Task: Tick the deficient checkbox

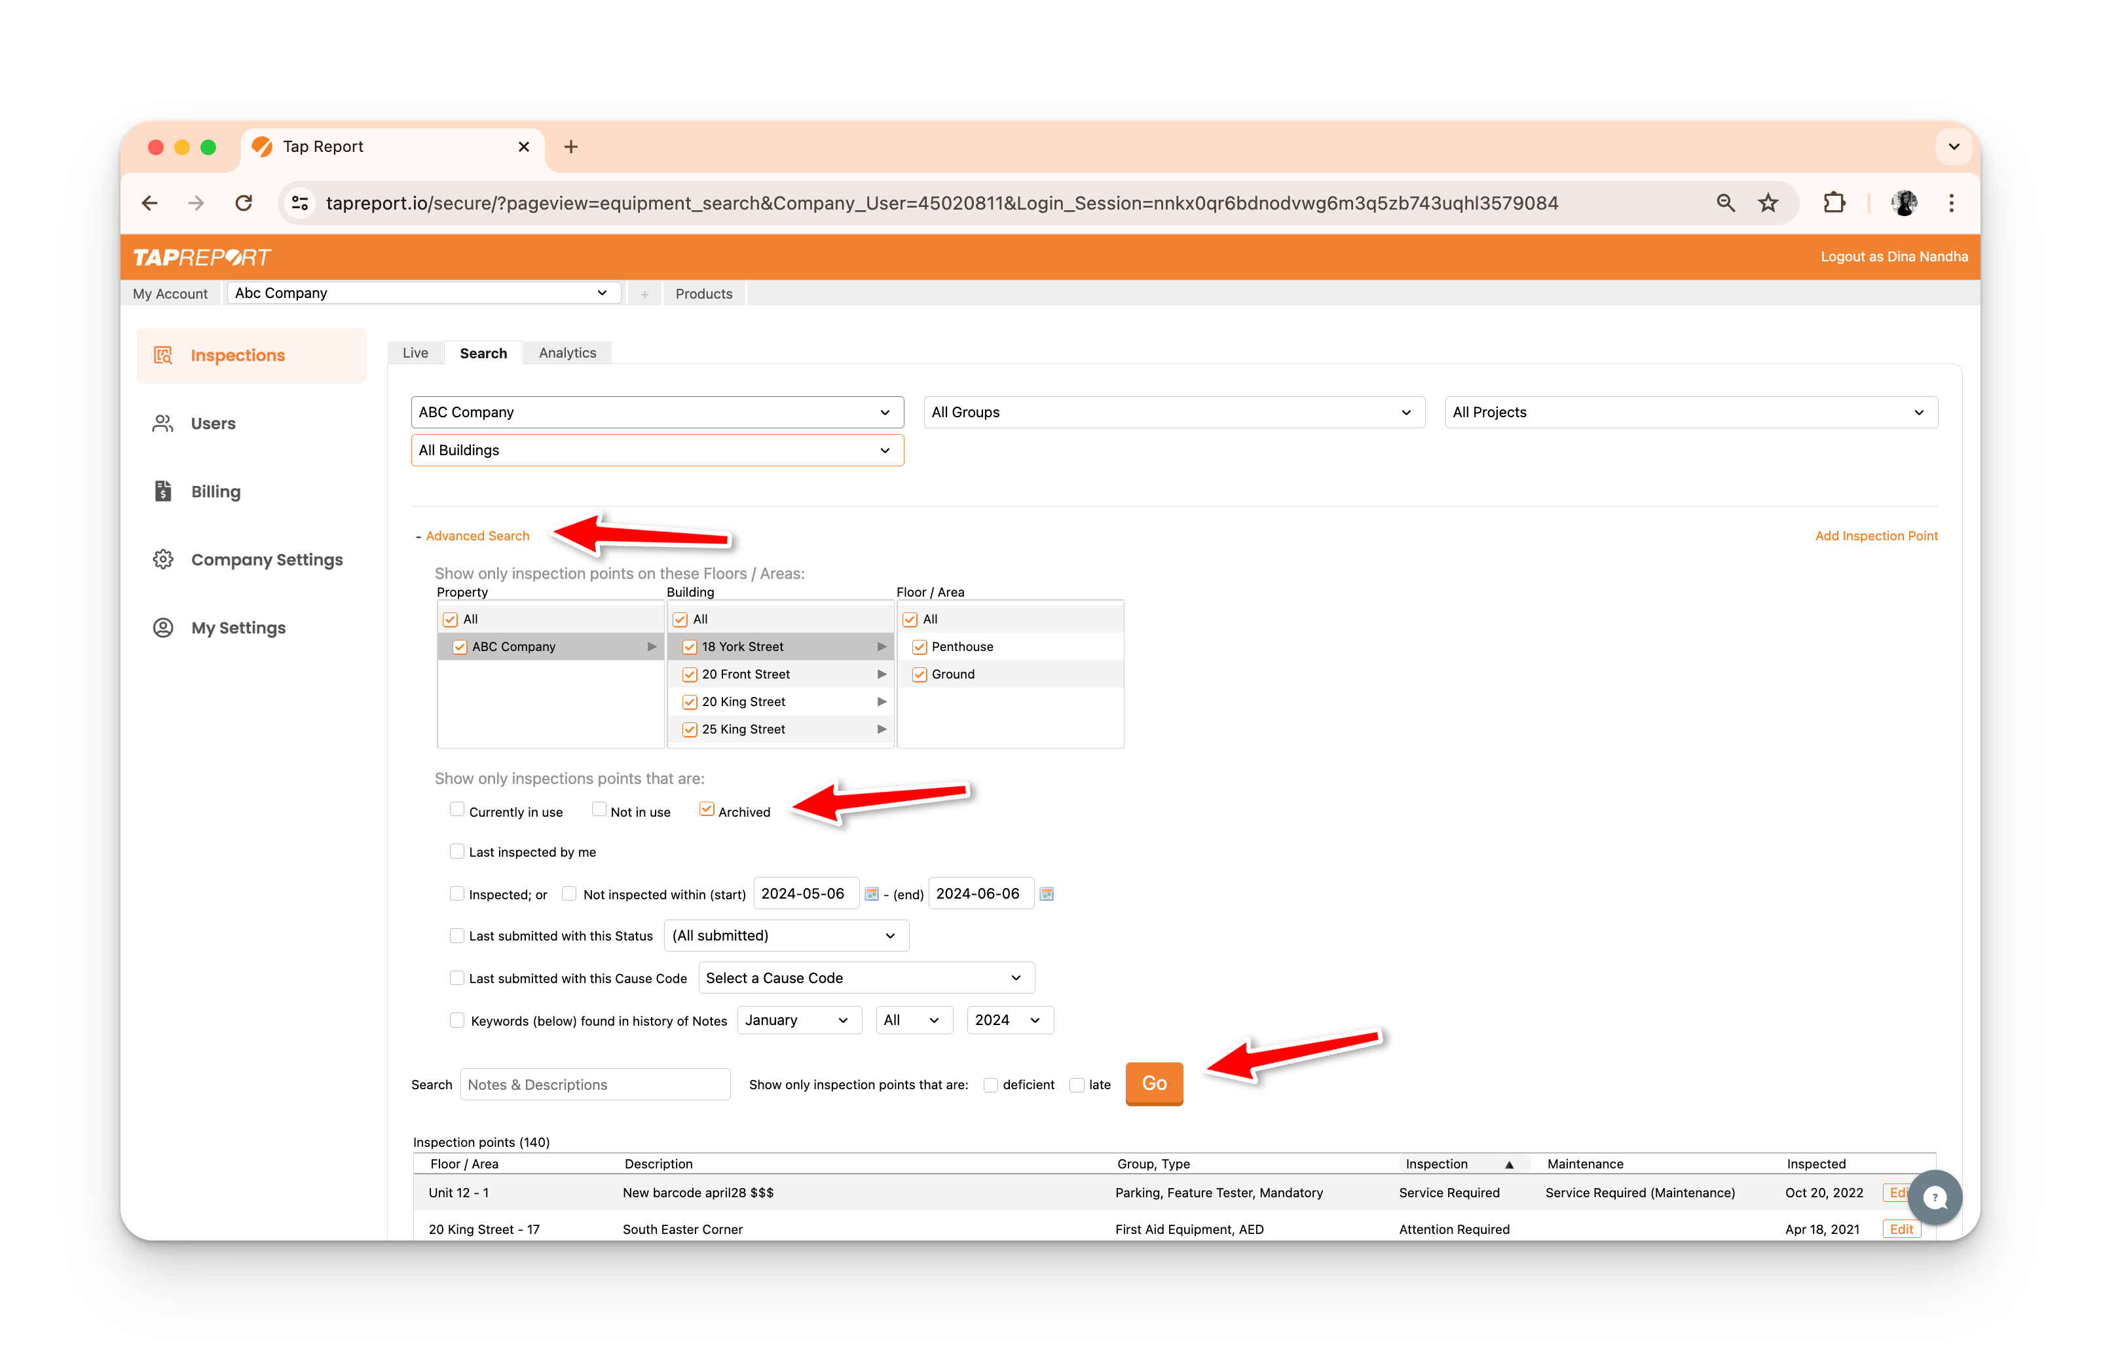Action: [x=990, y=1086]
